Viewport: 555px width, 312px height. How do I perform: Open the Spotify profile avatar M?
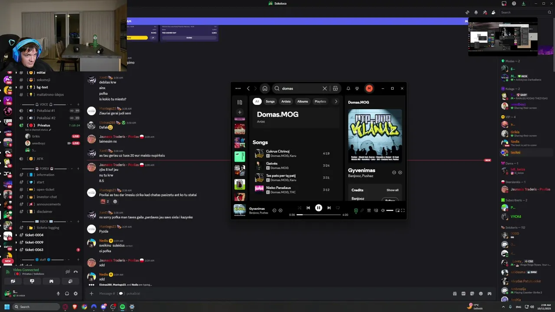pyautogui.click(x=369, y=88)
